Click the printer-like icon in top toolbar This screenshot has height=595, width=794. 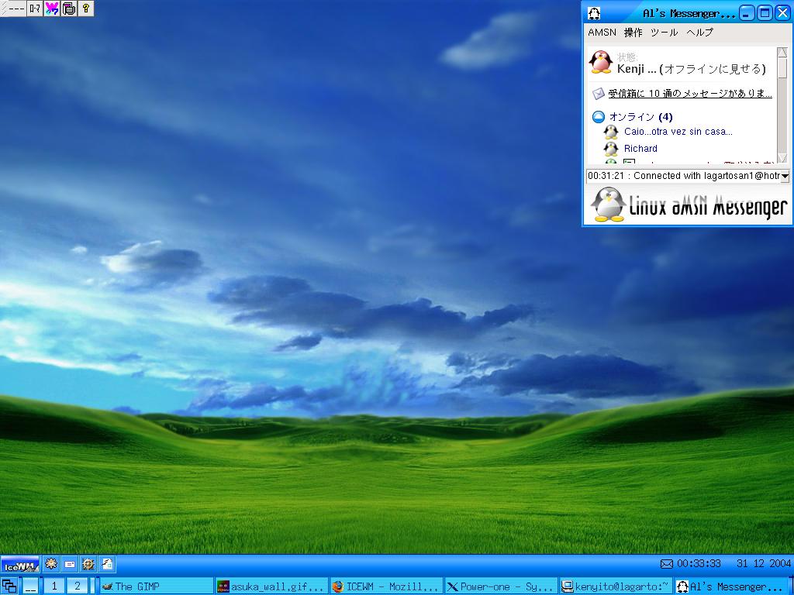click(69, 9)
